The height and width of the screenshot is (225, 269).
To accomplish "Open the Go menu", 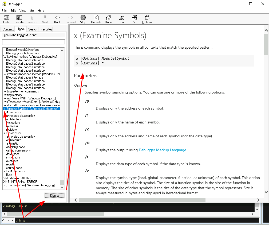I will pyautogui.click(x=32, y=11).
